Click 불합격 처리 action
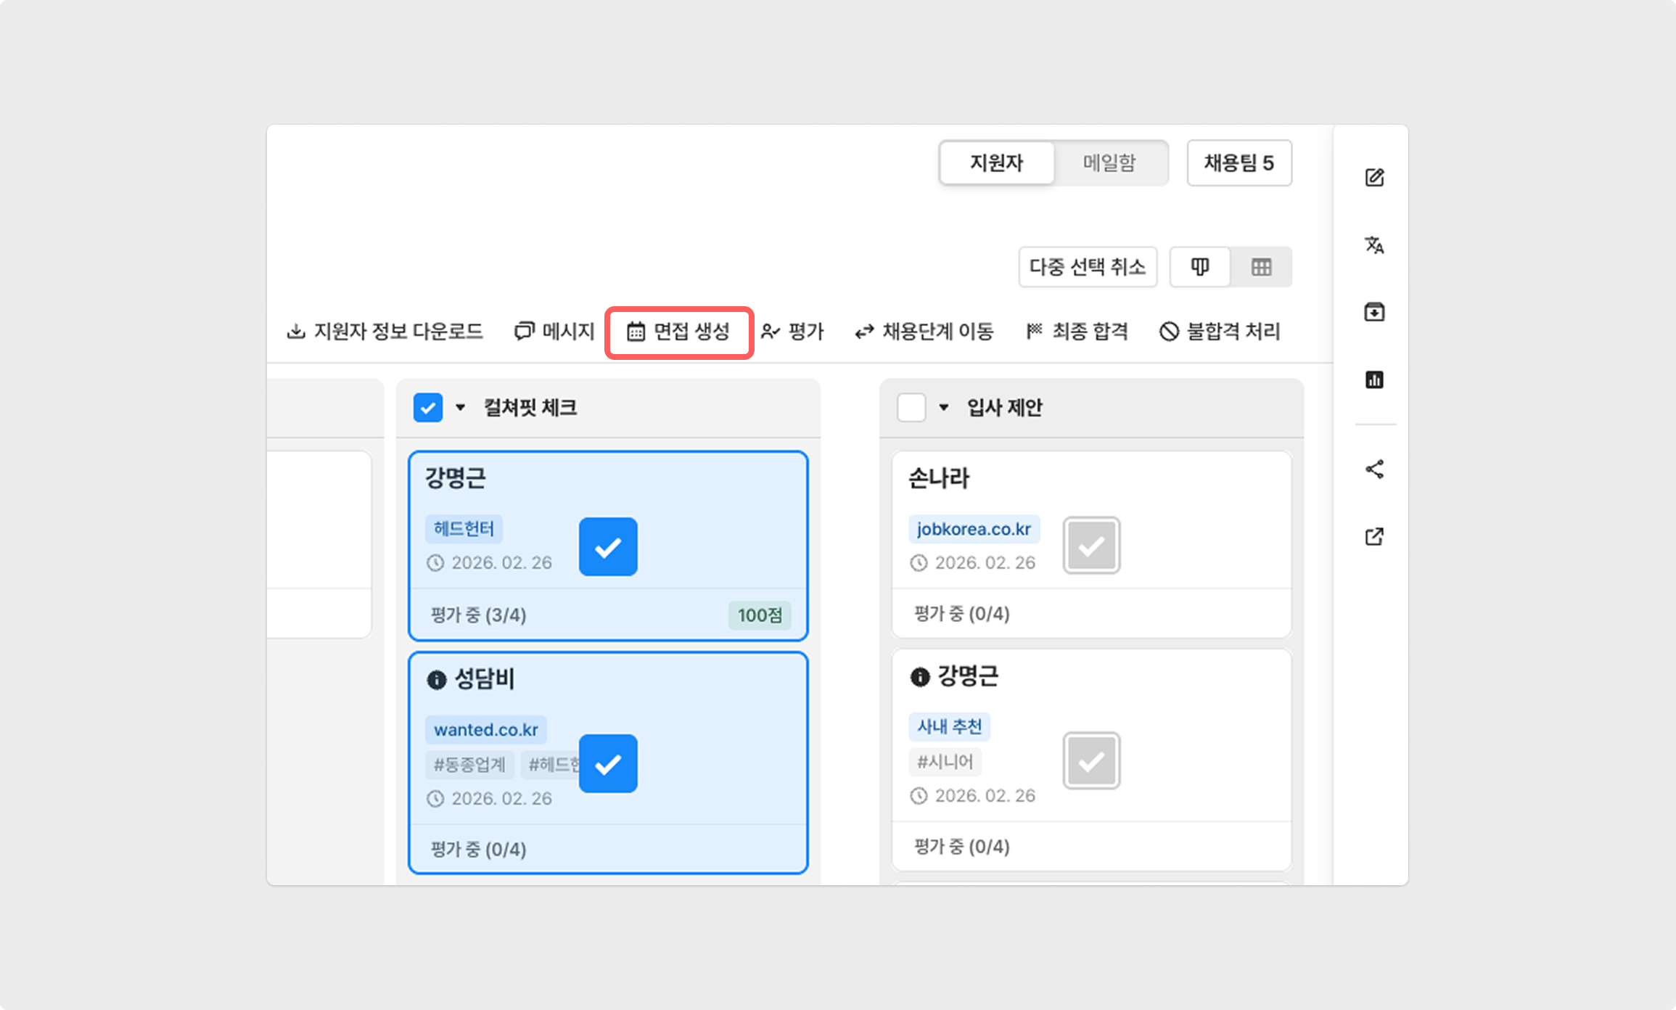Screen dimensions: 1676x1010 point(1220,332)
